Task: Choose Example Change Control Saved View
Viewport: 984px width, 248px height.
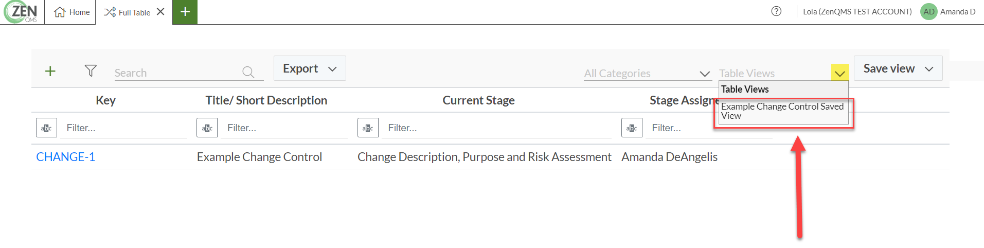Action: 783,111
